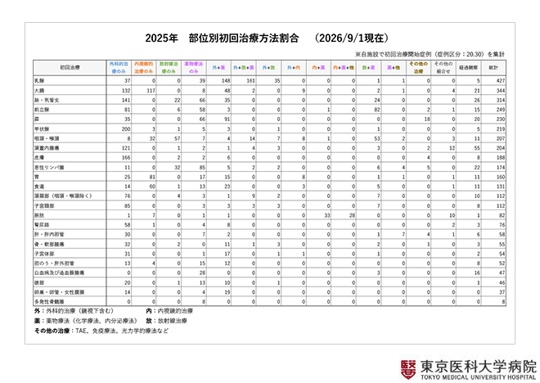Click the blue 外科的治療のみ column header
This screenshot has width=540, height=383.
(x=119, y=67)
